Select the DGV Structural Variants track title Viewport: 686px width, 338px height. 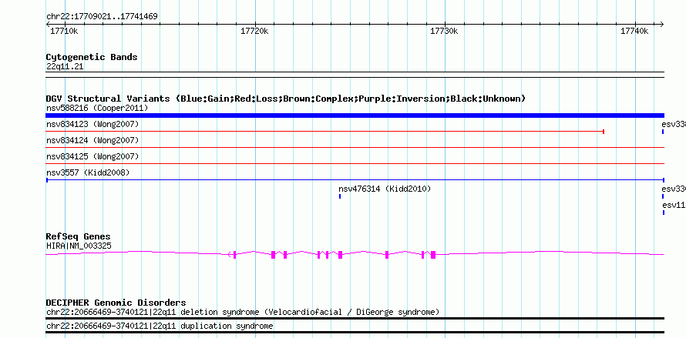tap(286, 99)
